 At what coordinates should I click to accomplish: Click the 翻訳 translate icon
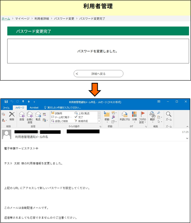coord(152,117)
